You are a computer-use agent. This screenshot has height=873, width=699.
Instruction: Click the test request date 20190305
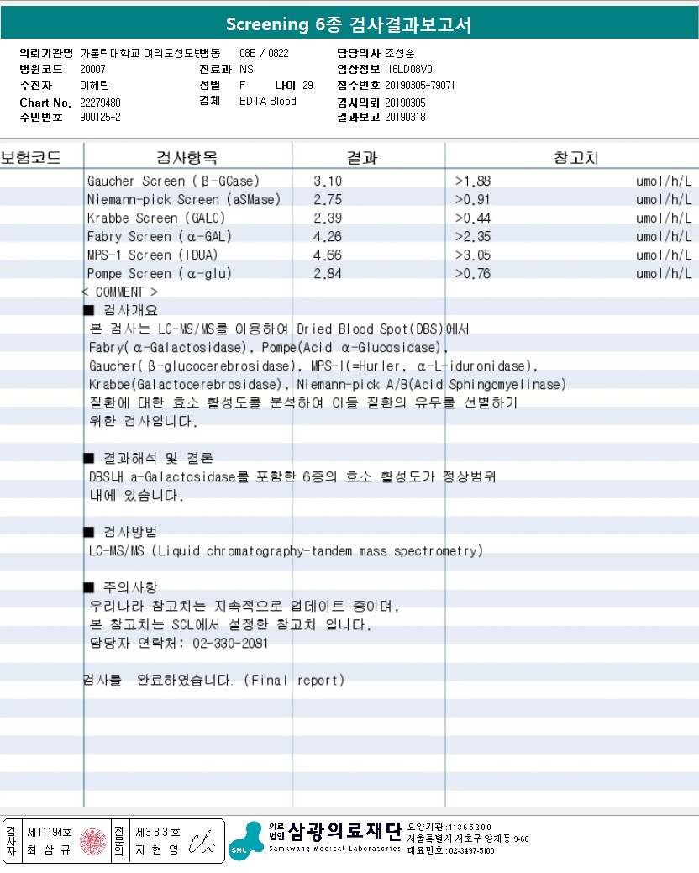tap(405, 103)
